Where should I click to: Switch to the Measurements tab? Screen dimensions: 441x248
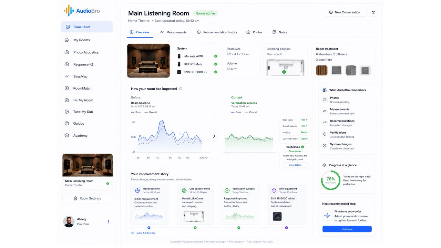coord(173,32)
